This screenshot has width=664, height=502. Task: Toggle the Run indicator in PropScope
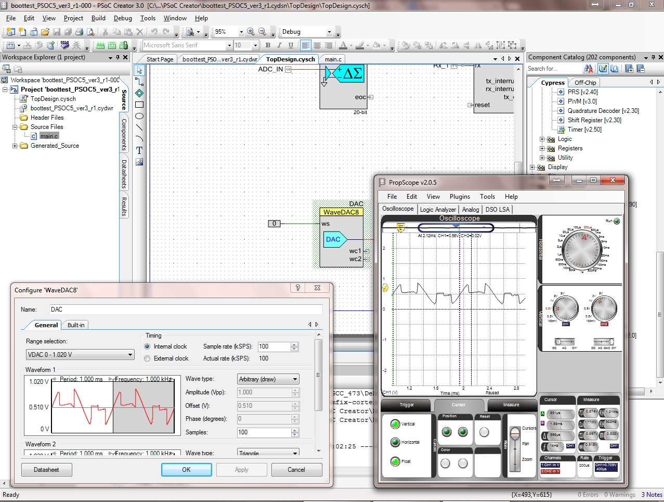point(617,221)
